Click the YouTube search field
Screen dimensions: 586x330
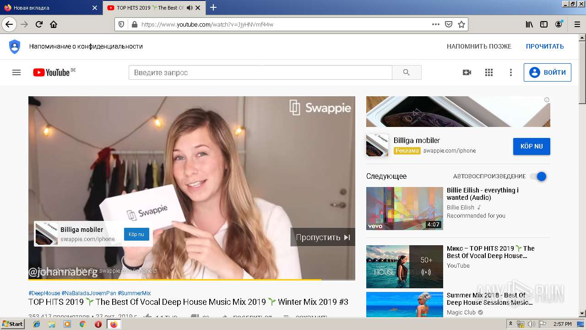(260, 72)
